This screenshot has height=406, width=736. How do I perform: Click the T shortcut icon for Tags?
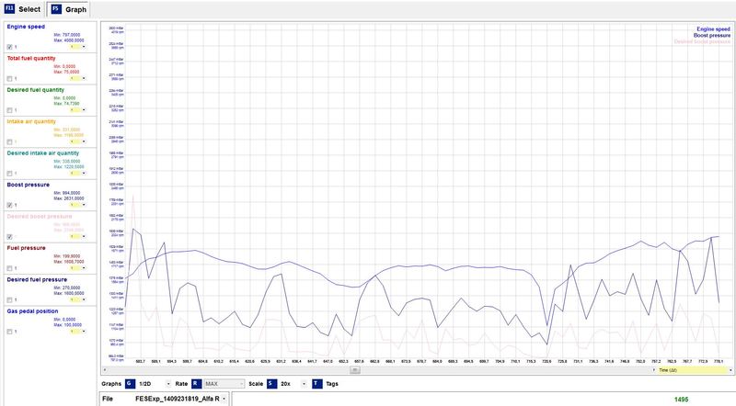(x=316, y=383)
